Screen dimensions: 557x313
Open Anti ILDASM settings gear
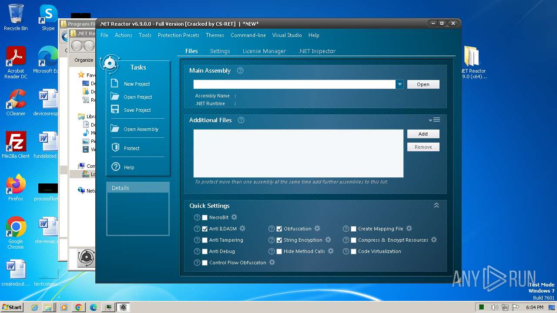click(242, 228)
